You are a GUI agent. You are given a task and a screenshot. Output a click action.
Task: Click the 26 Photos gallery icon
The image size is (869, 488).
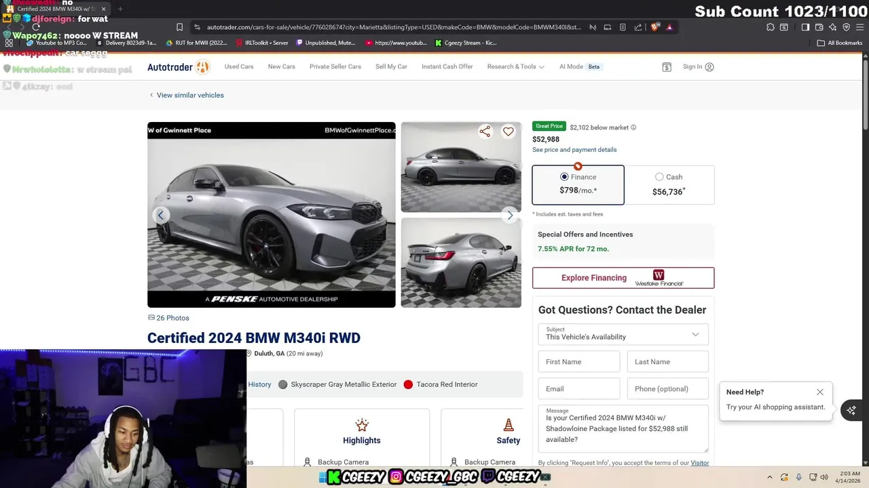tap(151, 317)
